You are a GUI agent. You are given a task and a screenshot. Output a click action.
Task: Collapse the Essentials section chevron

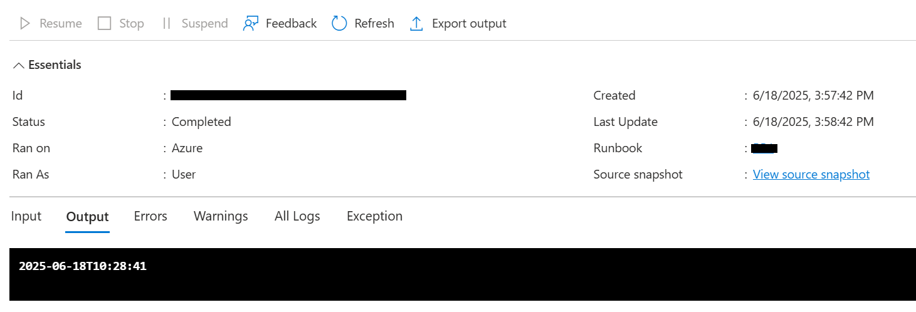[x=19, y=65]
